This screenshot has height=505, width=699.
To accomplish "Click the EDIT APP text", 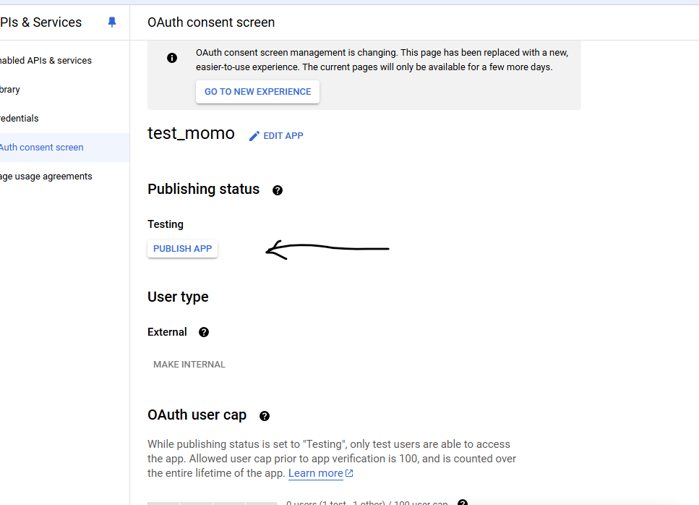I will point(283,136).
